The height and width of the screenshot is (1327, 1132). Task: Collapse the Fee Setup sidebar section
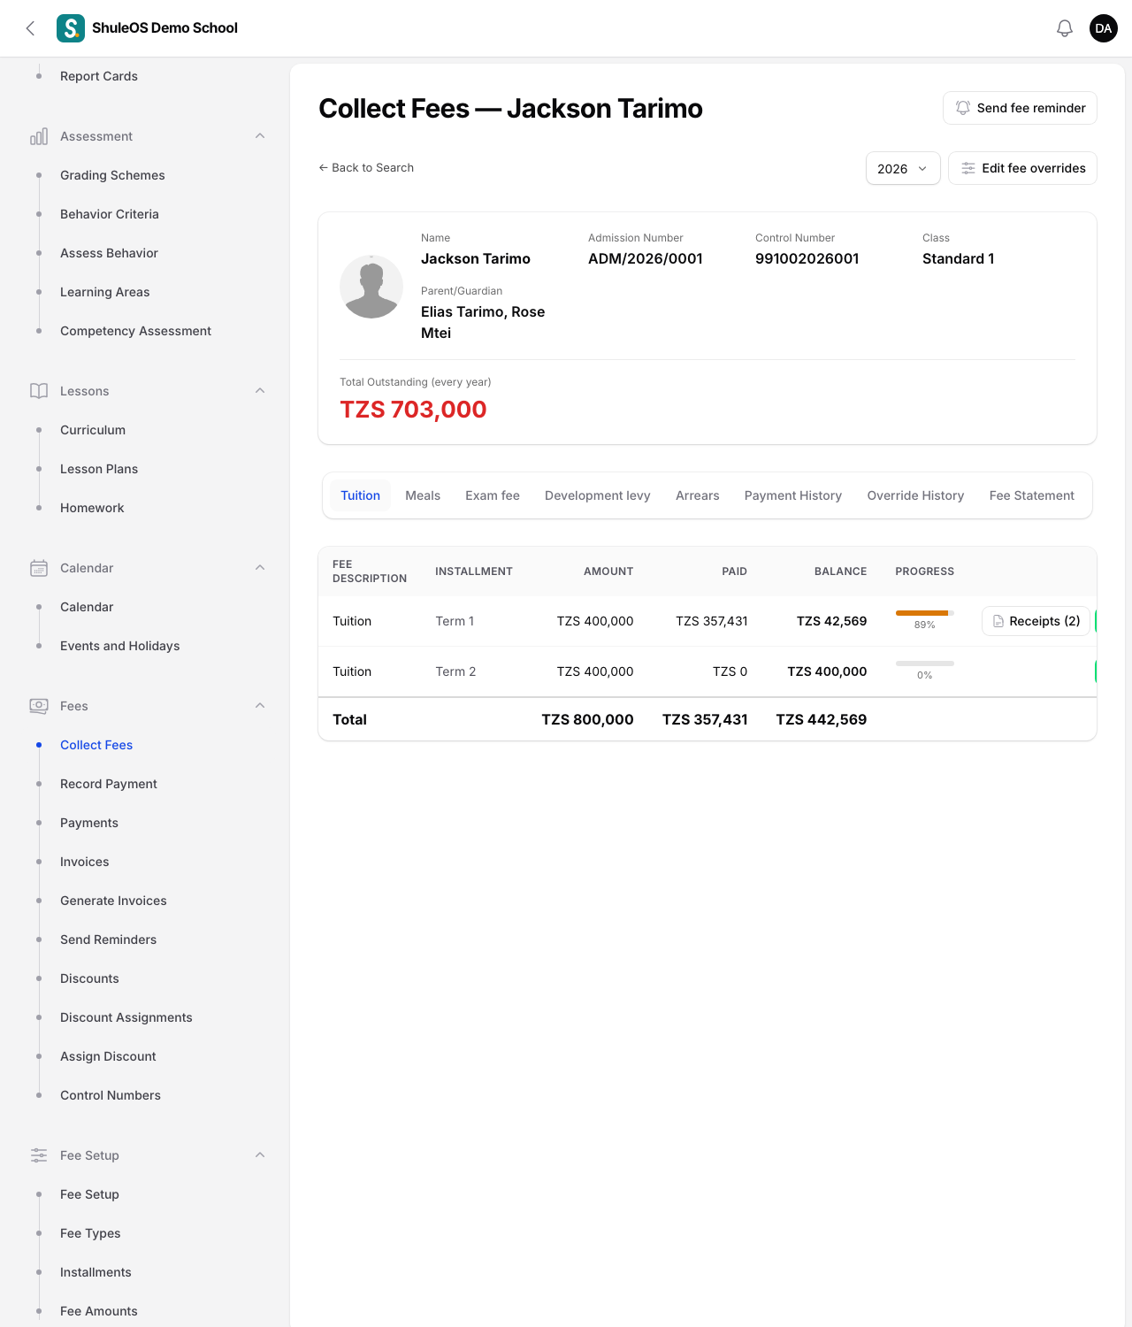260,1155
